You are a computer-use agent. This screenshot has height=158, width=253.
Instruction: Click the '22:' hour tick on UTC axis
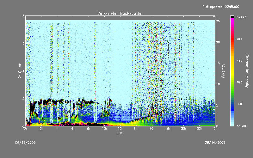(x=200, y=129)
